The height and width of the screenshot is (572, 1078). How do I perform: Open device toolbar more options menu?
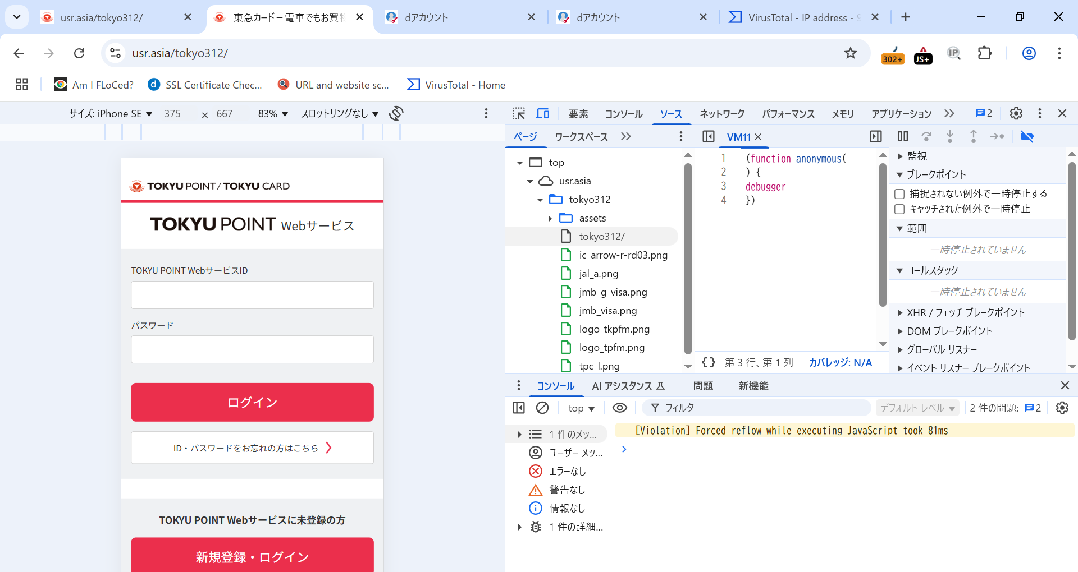pyautogui.click(x=486, y=113)
